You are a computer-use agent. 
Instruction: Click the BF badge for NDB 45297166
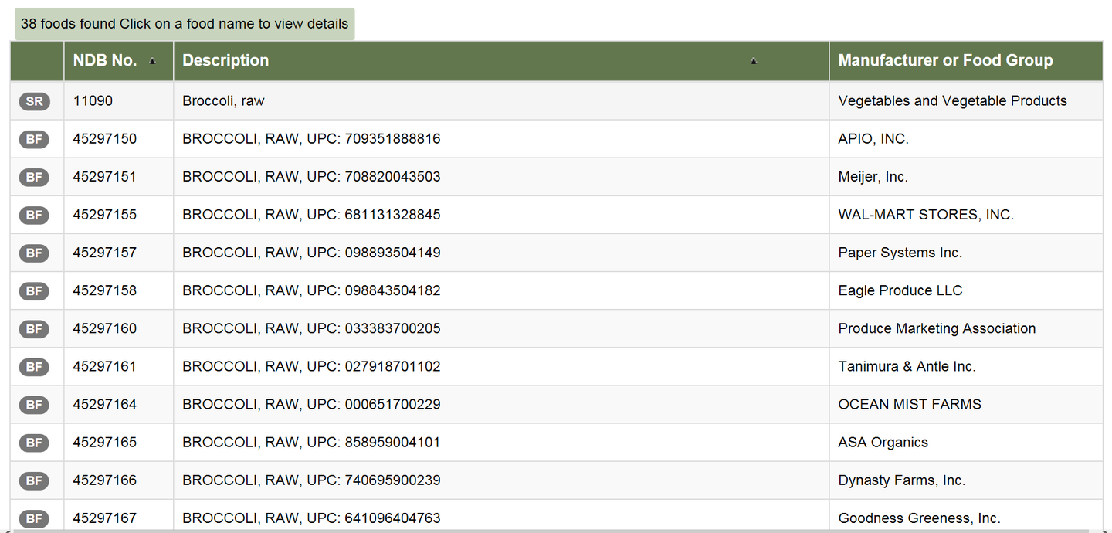tap(34, 480)
